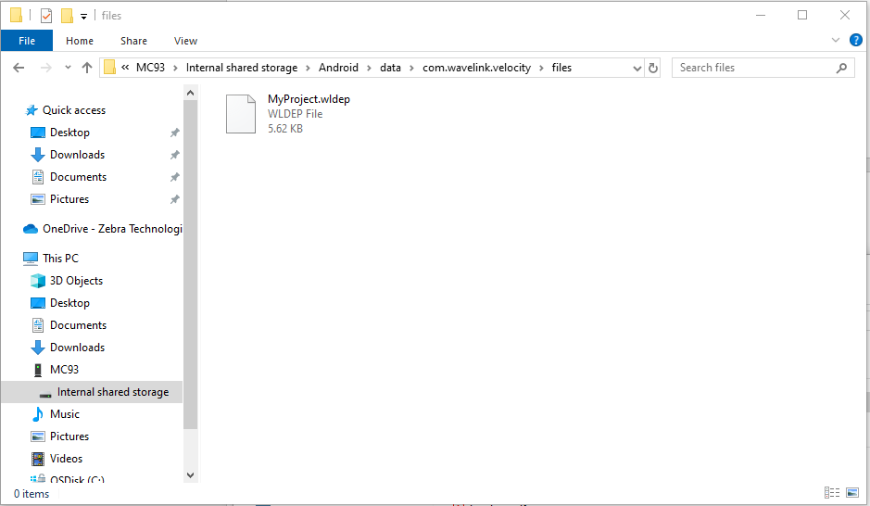Click the Refresh button beside address bar

pos(653,68)
